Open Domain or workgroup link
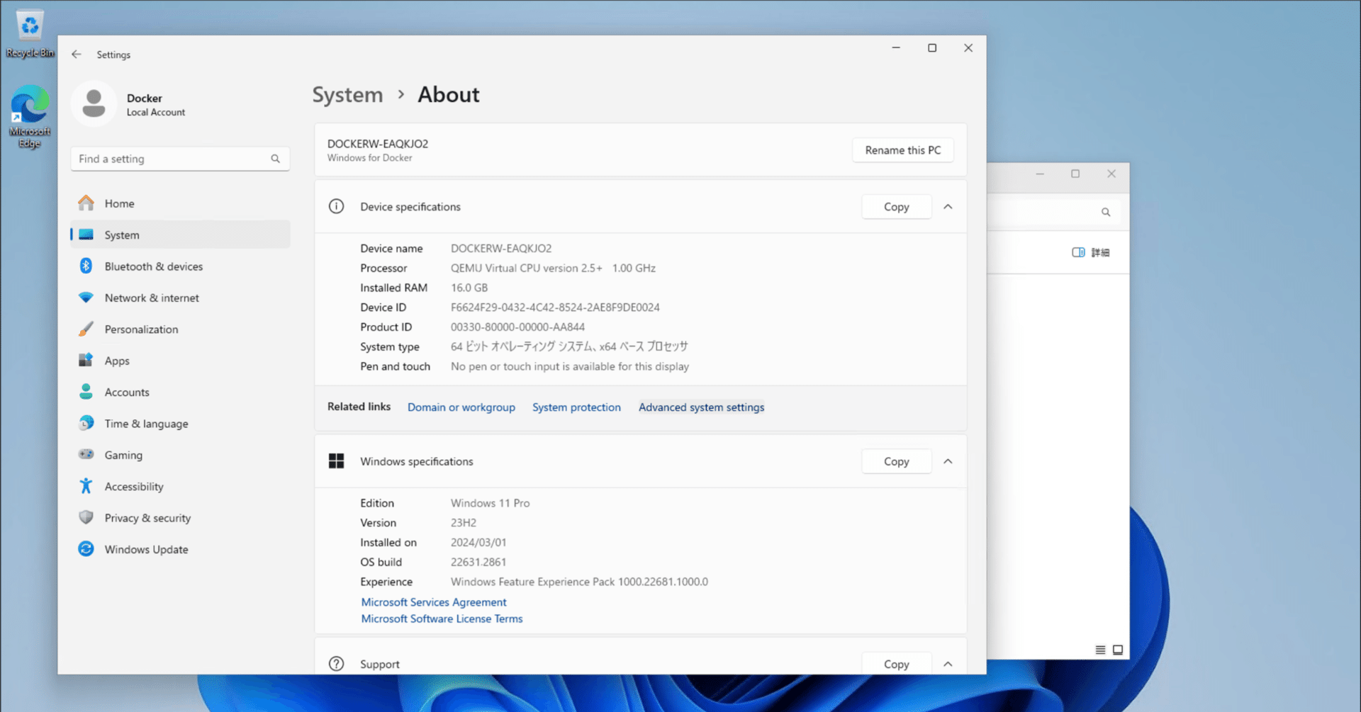This screenshot has width=1361, height=712. click(461, 407)
